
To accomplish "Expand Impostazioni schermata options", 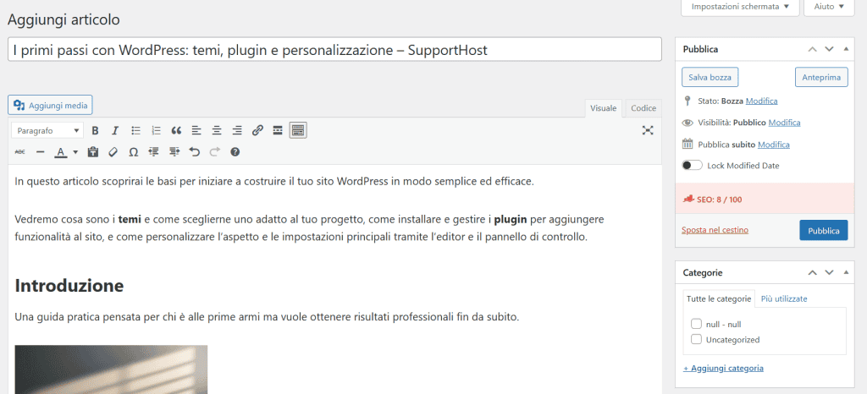I will [740, 7].
